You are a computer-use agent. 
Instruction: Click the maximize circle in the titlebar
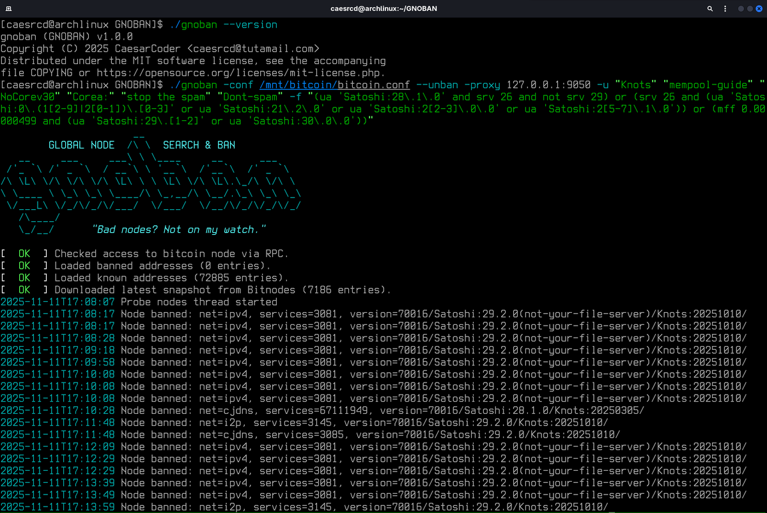pyautogui.click(x=749, y=8)
